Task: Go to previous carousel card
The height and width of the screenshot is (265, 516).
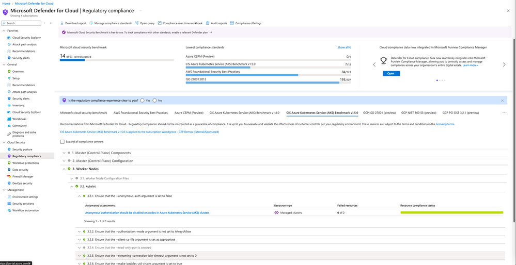Action: (x=374, y=64)
